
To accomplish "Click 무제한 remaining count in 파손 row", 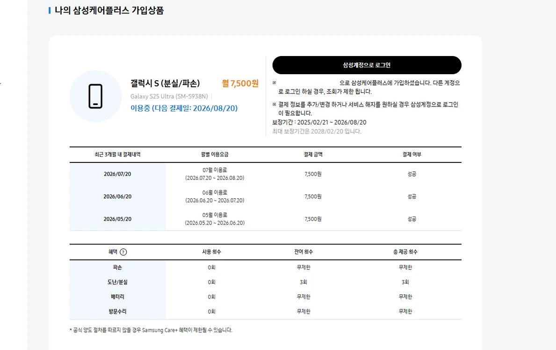I will (303, 267).
